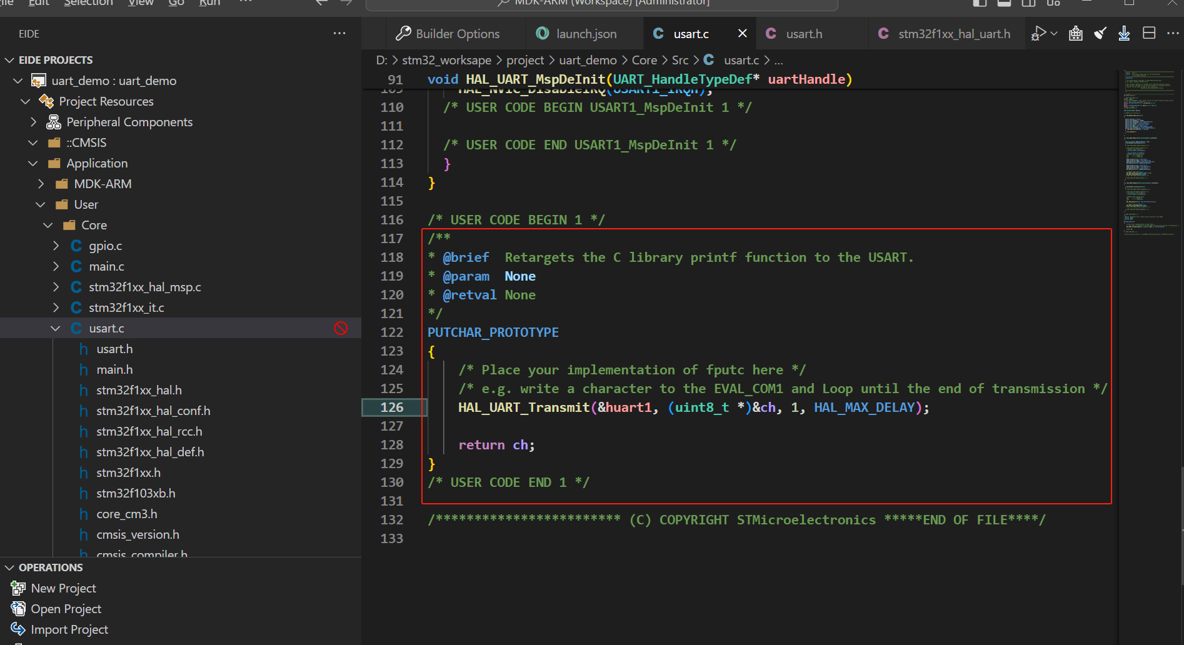Click the uart_demo project icon
This screenshot has height=645, width=1184.
coord(39,81)
